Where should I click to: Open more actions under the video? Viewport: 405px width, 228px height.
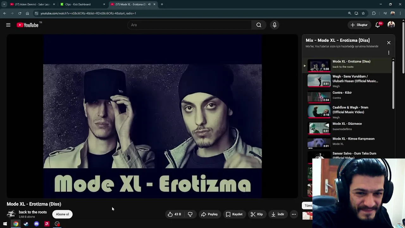click(294, 214)
